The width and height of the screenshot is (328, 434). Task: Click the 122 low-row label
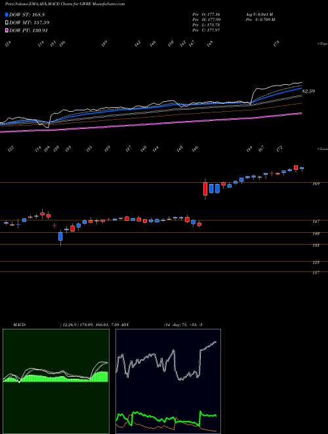pyautogui.click(x=10, y=149)
